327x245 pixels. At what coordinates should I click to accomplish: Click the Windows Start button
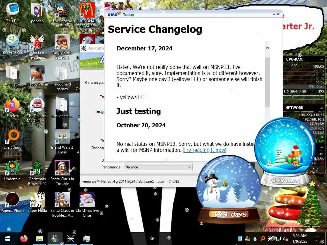click(x=8, y=239)
